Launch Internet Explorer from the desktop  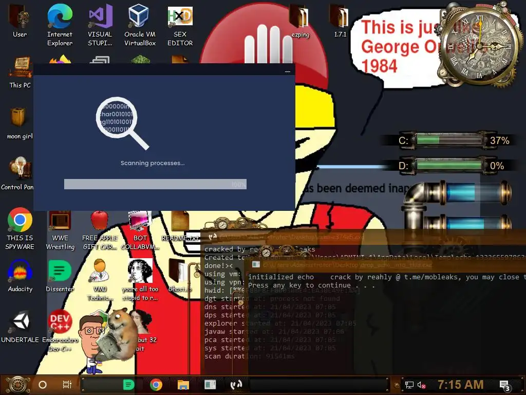[60, 24]
